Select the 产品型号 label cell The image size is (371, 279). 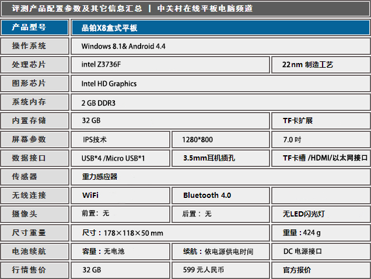(x=35, y=27)
